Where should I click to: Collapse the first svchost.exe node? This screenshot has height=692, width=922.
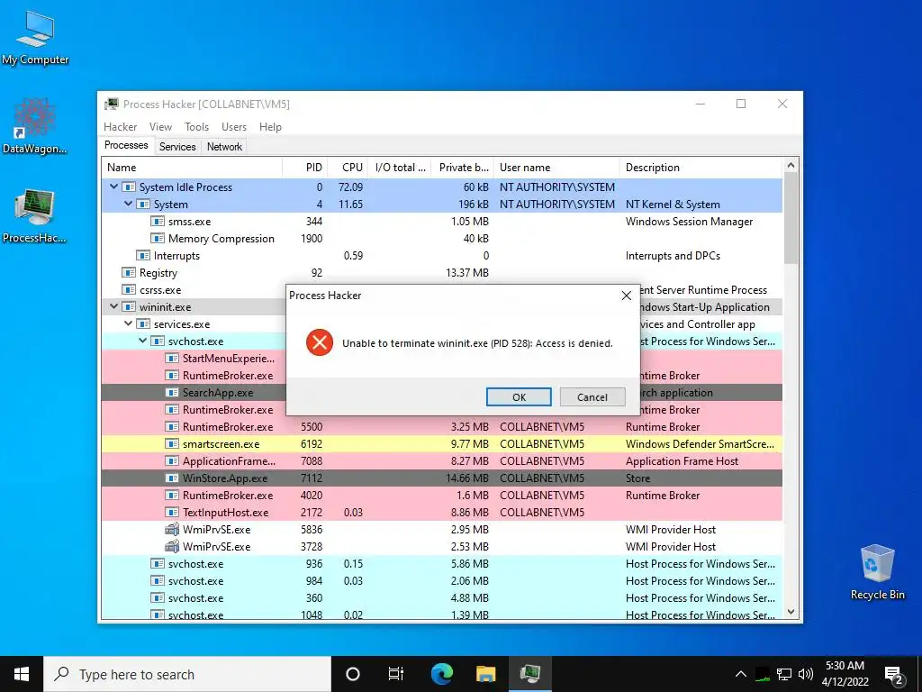pos(143,341)
